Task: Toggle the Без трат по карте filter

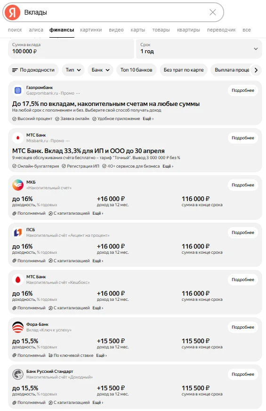Action: [184, 70]
